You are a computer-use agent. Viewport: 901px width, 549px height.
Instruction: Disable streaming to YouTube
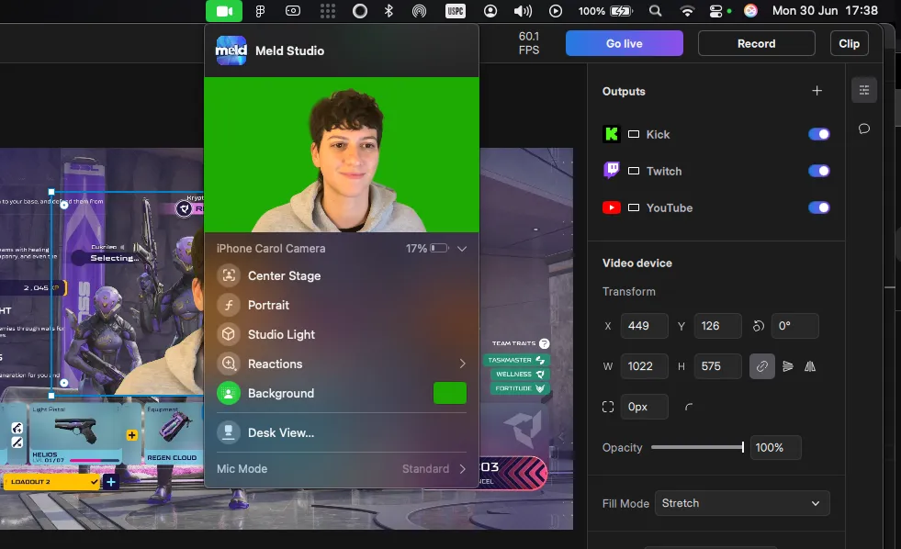coord(818,207)
